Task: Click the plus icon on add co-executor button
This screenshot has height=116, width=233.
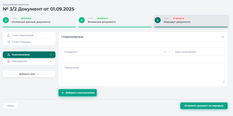Action: (63, 93)
